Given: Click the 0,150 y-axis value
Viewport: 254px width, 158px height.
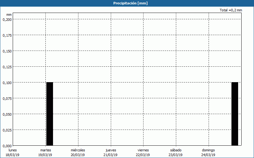Looking at the screenshot, I should coord(7,51).
